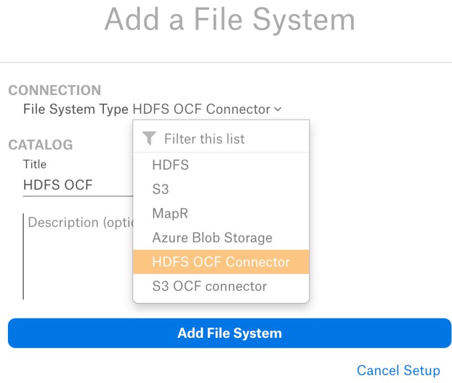Choose HDFS from the type list
452x383 pixels.
pos(170,165)
